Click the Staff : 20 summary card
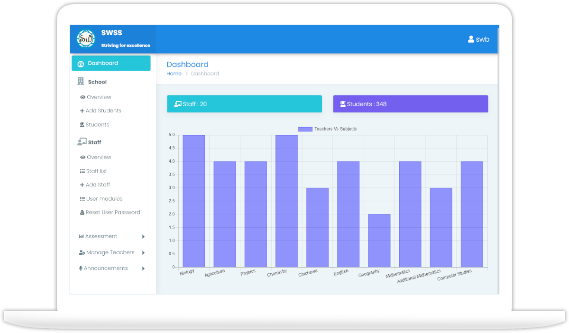569x333 pixels. (x=244, y=104)
